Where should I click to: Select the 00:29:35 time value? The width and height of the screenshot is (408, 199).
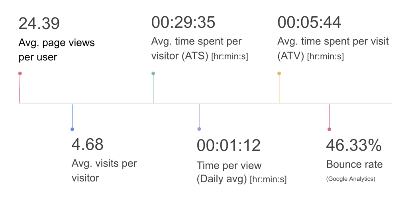click(183, 22)
